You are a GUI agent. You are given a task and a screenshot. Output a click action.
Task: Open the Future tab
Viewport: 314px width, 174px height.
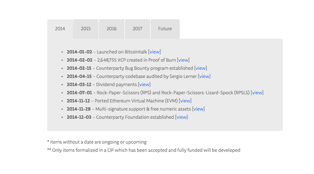[x=165, y=29]
